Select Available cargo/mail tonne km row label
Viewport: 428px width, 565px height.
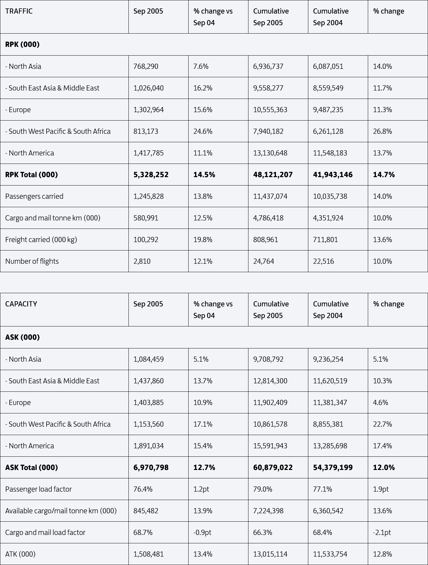61,511
